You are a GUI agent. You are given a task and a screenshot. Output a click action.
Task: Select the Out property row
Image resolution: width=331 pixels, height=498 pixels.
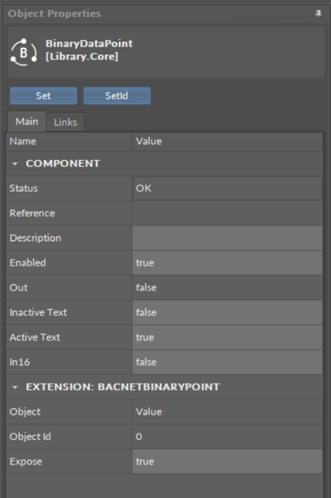click(x=164, y=288)
